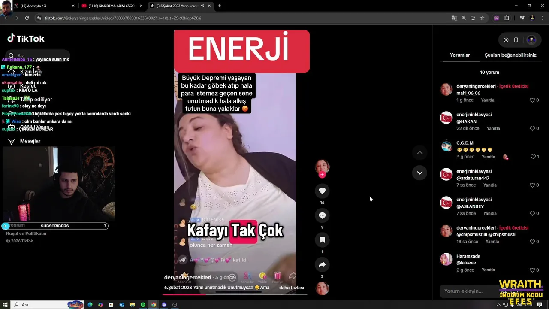Expand caption with daha fazlası
Image resolution: width=549 pixels, height=309 pixels.
(x=292, y=288)
